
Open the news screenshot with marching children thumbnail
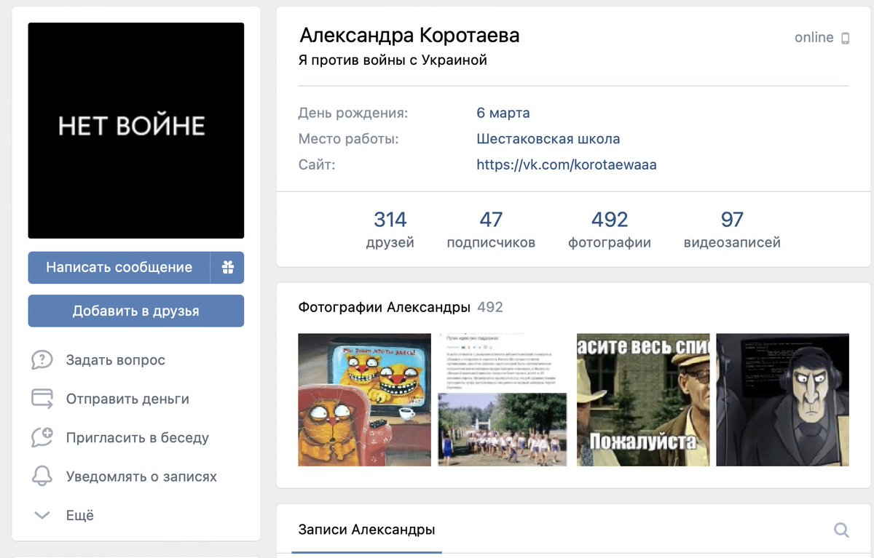pyautogui.click(x=504, y=399)
